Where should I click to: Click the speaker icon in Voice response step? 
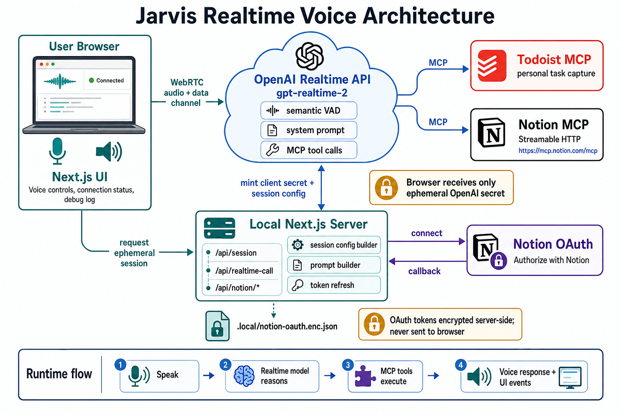pos(479,376)
